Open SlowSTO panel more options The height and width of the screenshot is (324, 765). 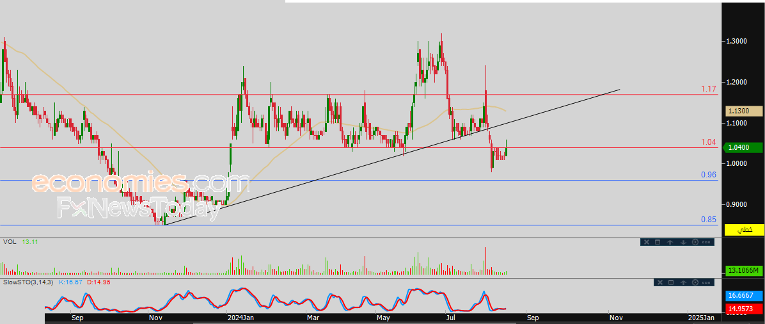[x=707, y=282]
